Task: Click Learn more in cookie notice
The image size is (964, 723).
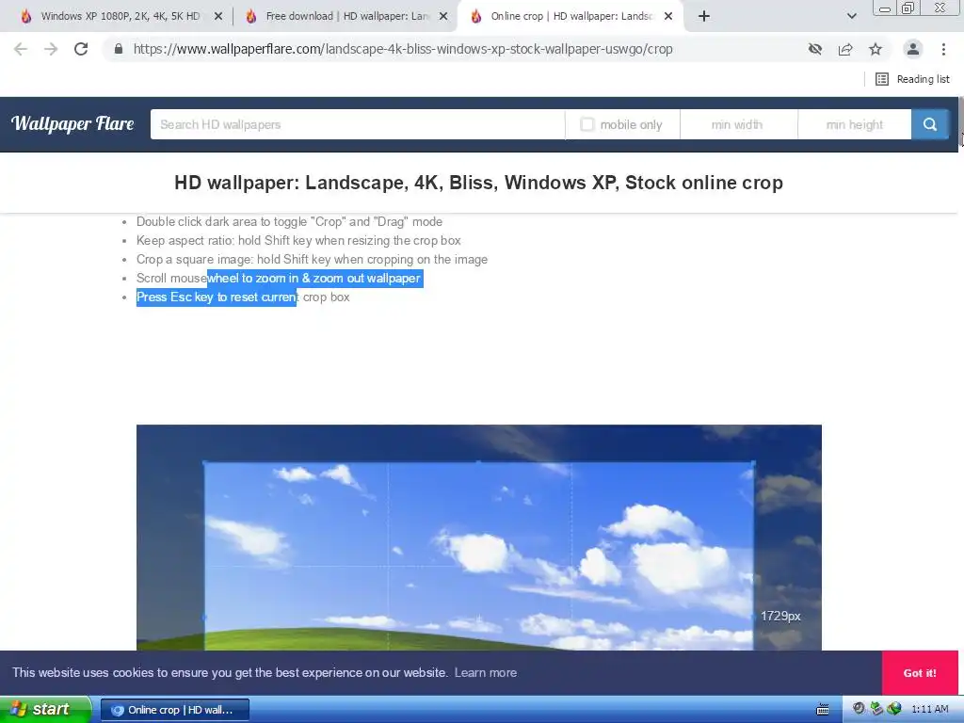Action: click(x=486, y=672)
